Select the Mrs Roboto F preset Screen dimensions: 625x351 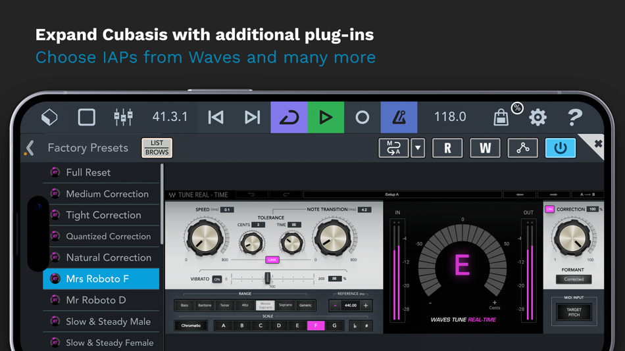101,279
